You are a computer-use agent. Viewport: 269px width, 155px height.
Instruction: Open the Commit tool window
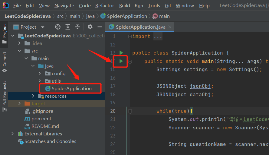5,62
